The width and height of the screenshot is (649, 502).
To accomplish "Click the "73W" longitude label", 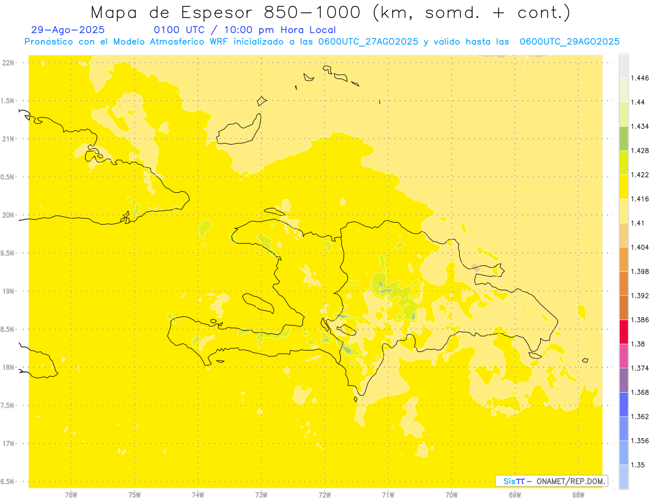I will [261, 495].
